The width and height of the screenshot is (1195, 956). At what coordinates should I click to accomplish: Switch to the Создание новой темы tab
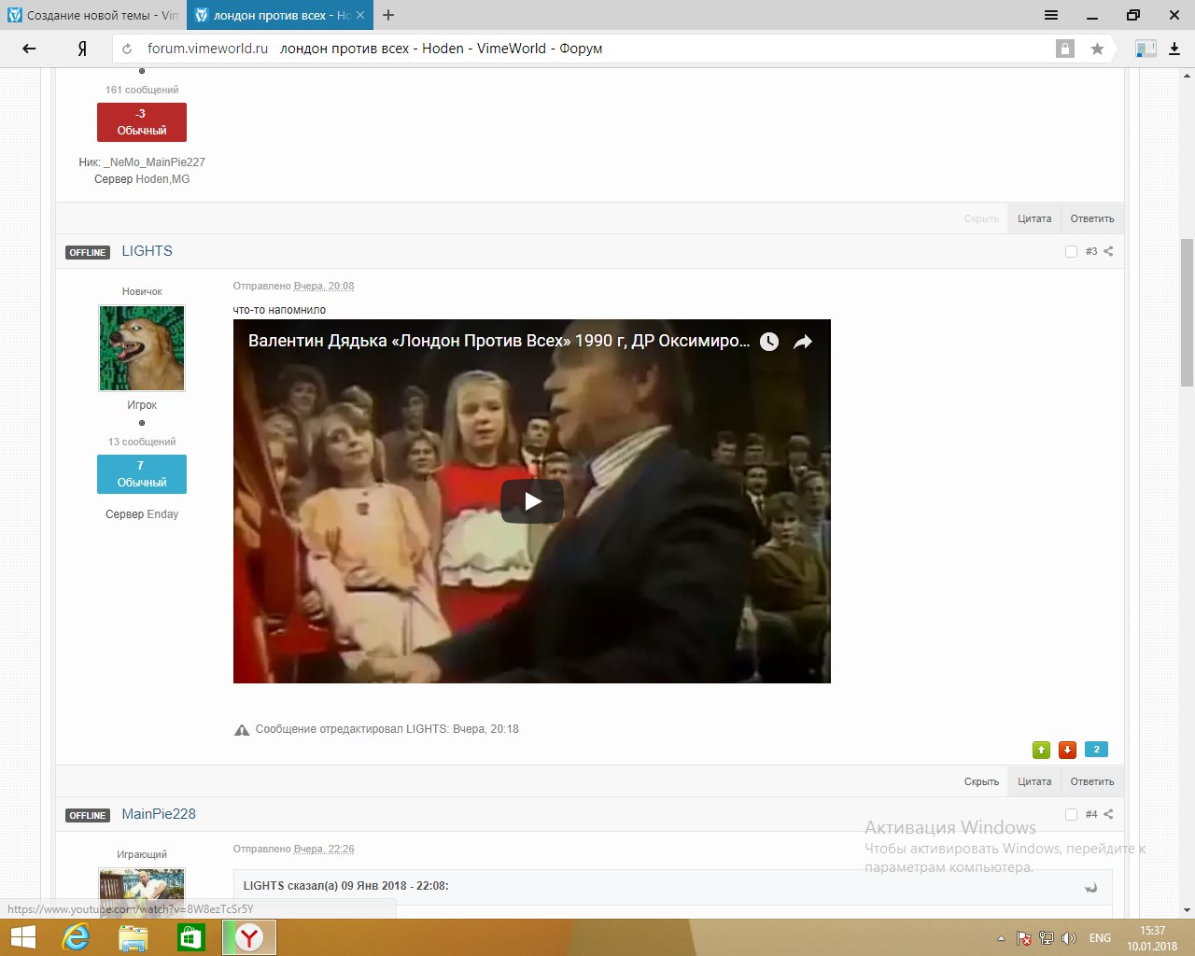[x=92, y=15]
